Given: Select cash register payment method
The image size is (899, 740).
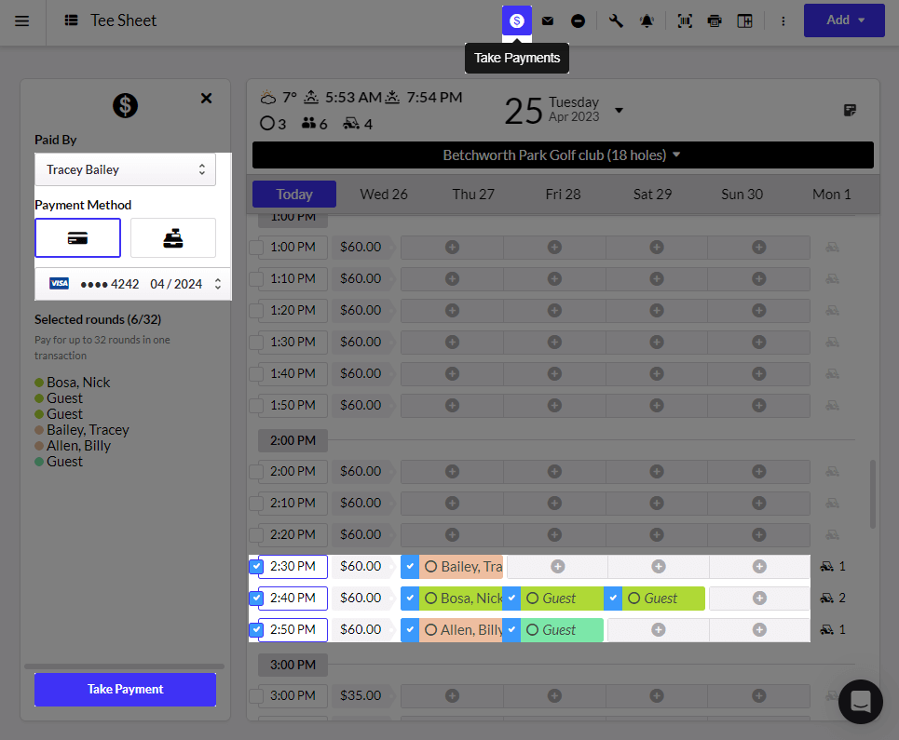Looking at the screenshot, I should 173,237.
